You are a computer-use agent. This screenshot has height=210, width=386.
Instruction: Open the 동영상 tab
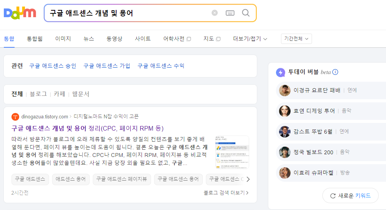114,39
